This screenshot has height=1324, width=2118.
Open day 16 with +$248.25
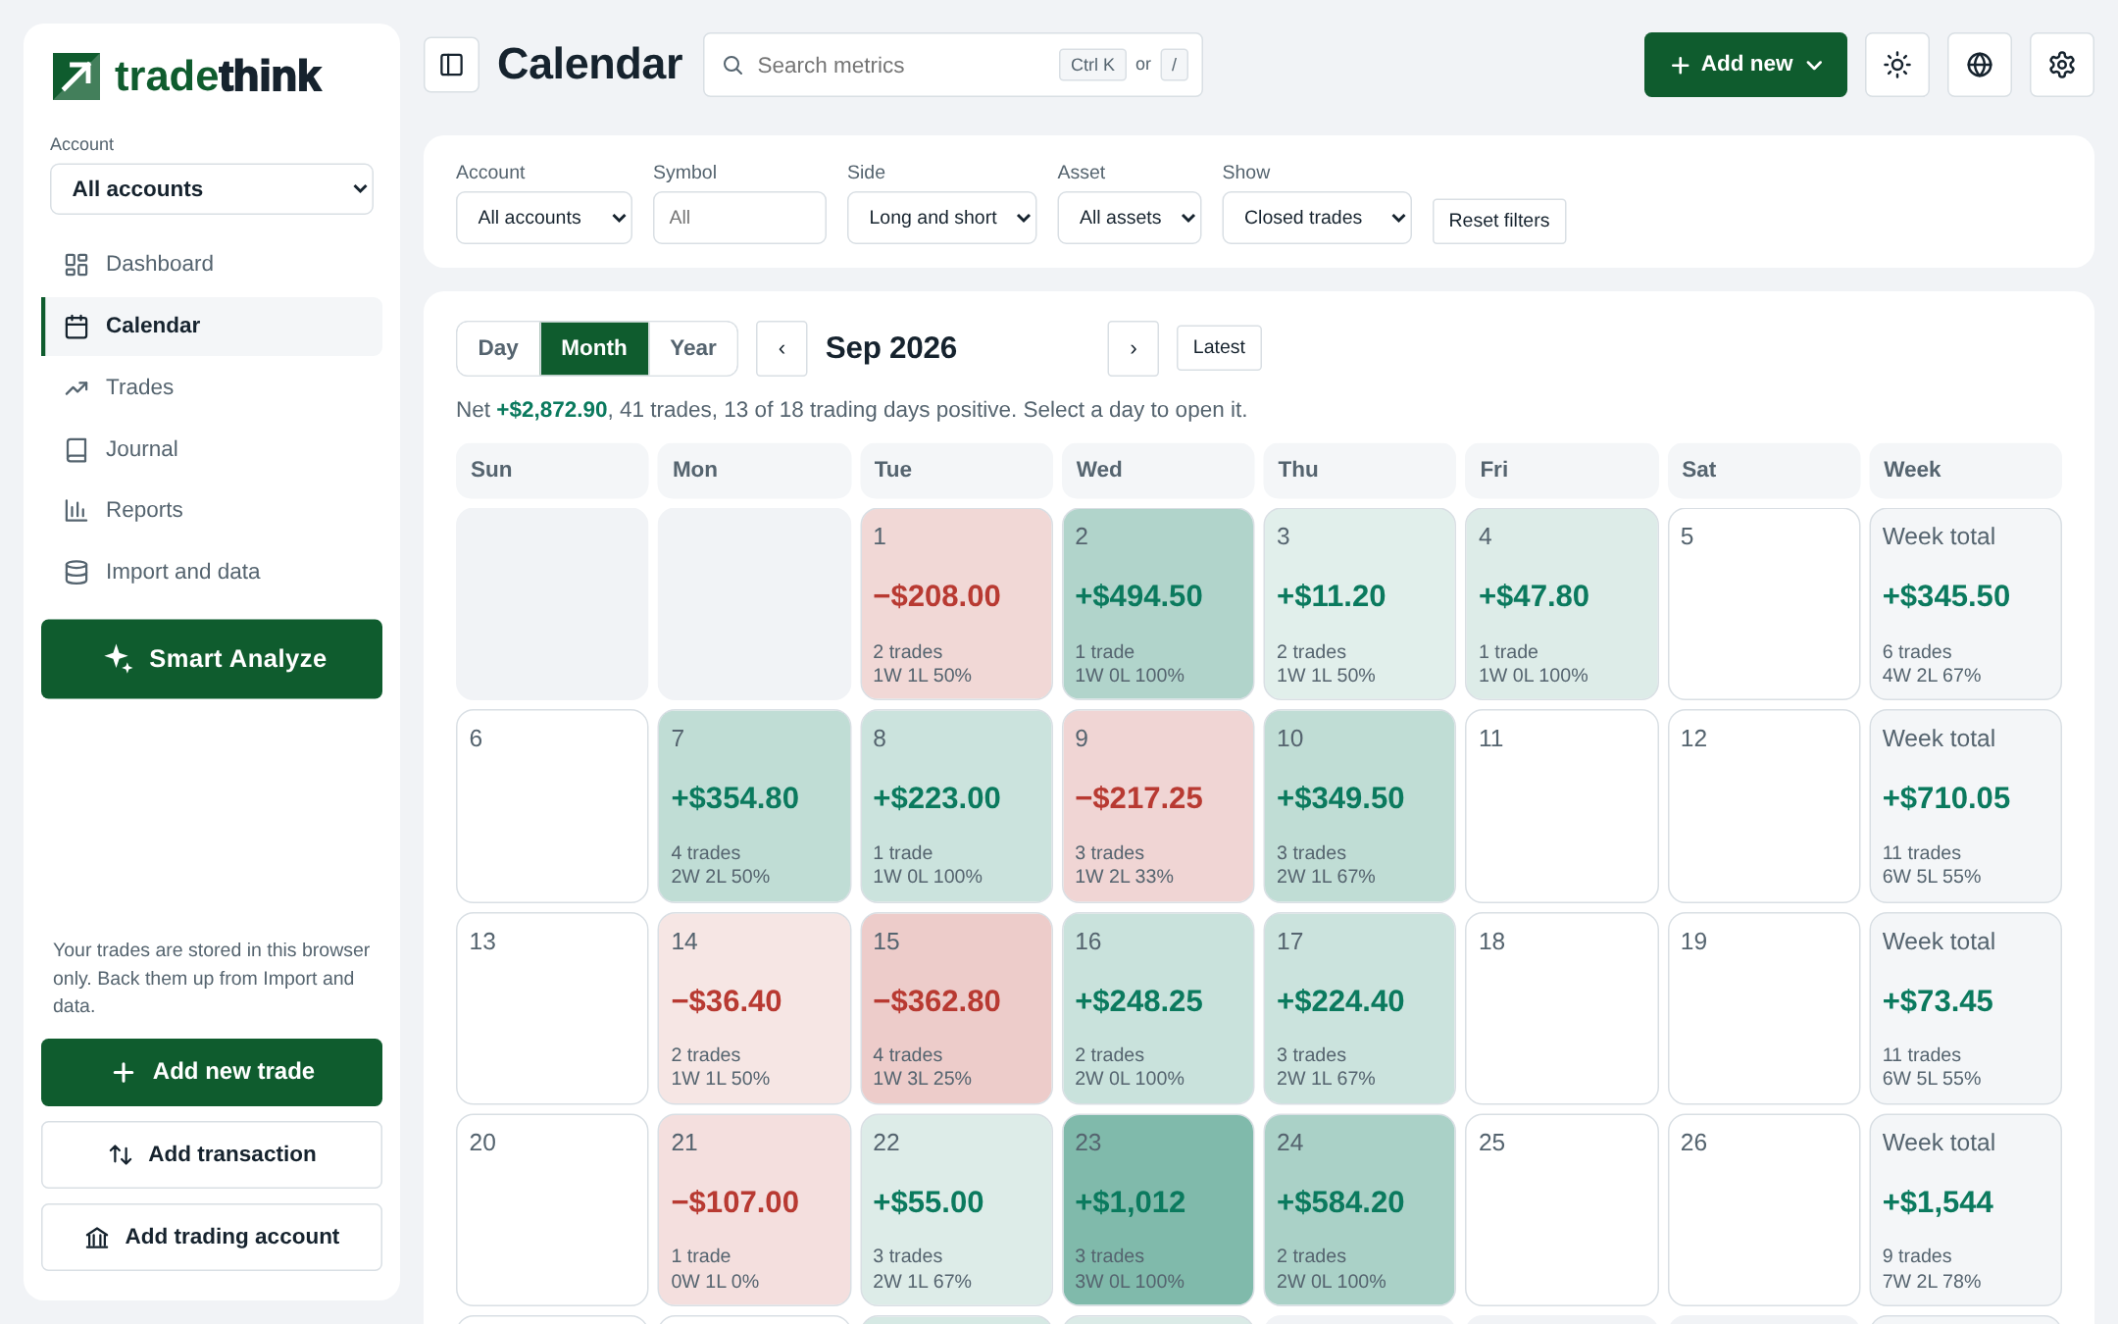(1158, 1008)
